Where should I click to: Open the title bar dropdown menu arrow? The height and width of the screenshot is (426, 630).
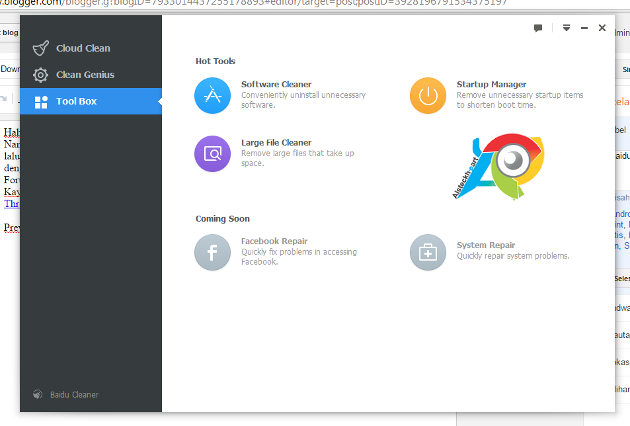(567, 28)
